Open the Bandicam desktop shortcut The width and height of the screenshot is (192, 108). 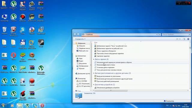pos(23,18)
